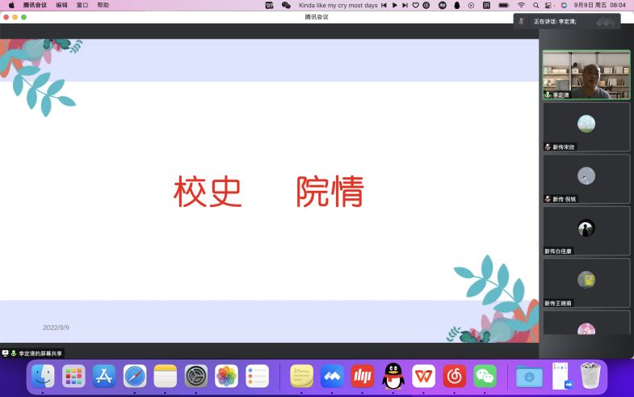Open WPS Office from the Dock
Image resolution: width=634 pixels, height=397 pixels.
pyautogui.click(x=424, y=376)
